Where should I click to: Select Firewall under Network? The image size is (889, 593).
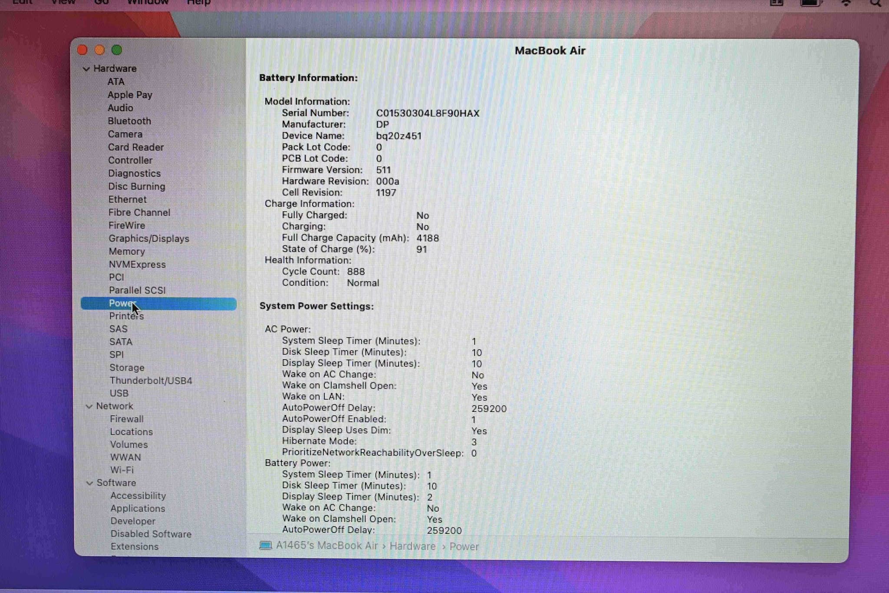click(x=127, y=419)
